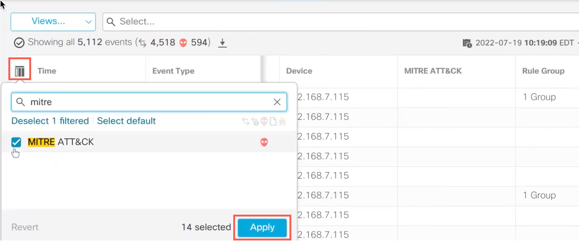Click the chevron arrow in Views dropdown
This screenshot has height=241, width=579.
88,22
